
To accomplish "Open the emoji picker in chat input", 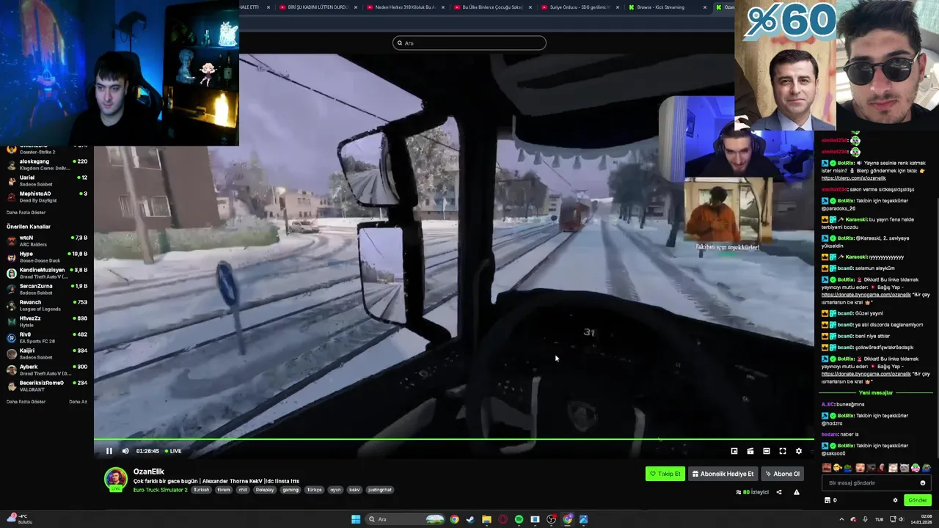I will pyautogui.click(x=923, y=483).
